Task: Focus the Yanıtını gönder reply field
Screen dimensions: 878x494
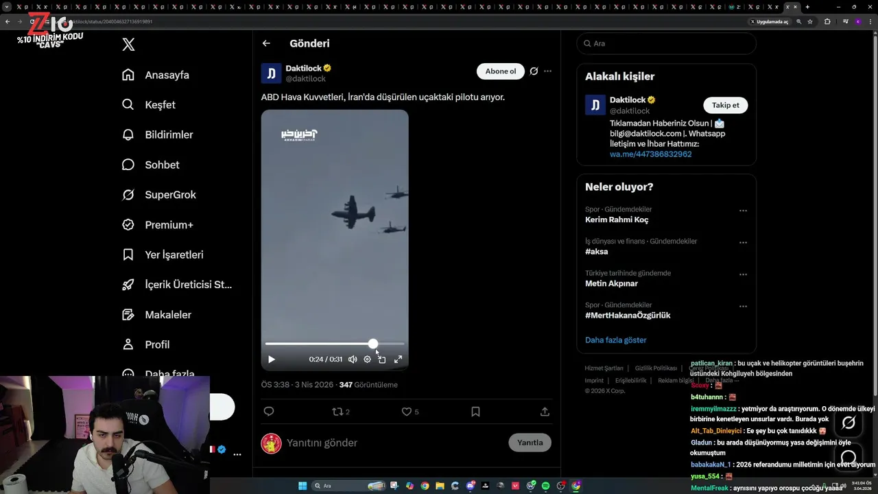Action: pos(394,443)
